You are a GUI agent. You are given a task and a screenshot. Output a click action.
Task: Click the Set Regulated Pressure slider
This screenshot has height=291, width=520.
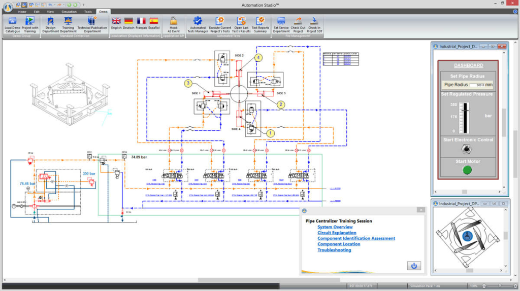click(x=465, y=118)
